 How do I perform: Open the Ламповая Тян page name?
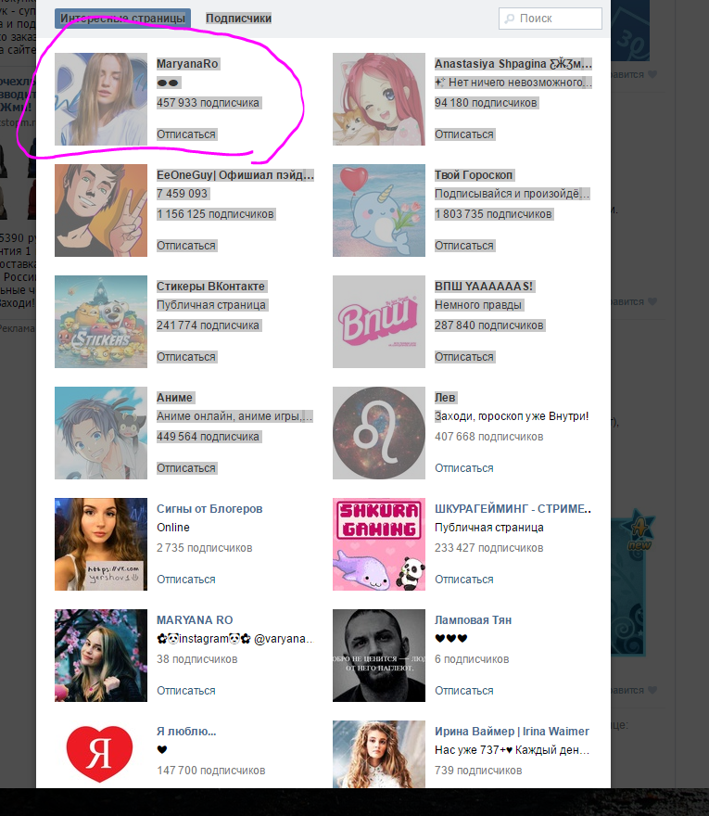coord(473,620)
